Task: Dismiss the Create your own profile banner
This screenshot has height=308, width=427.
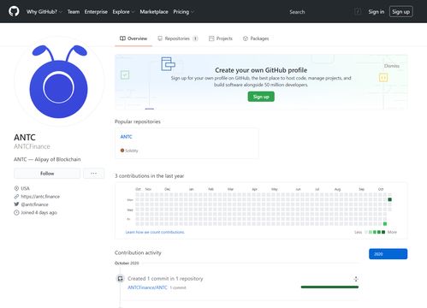Action: point(392,66)
